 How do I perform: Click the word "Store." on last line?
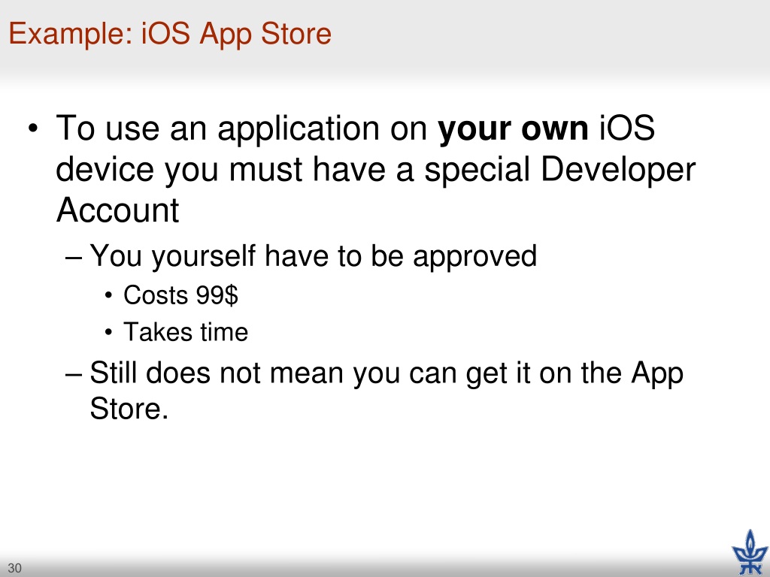pyautogui.click(x=129, y=408)
